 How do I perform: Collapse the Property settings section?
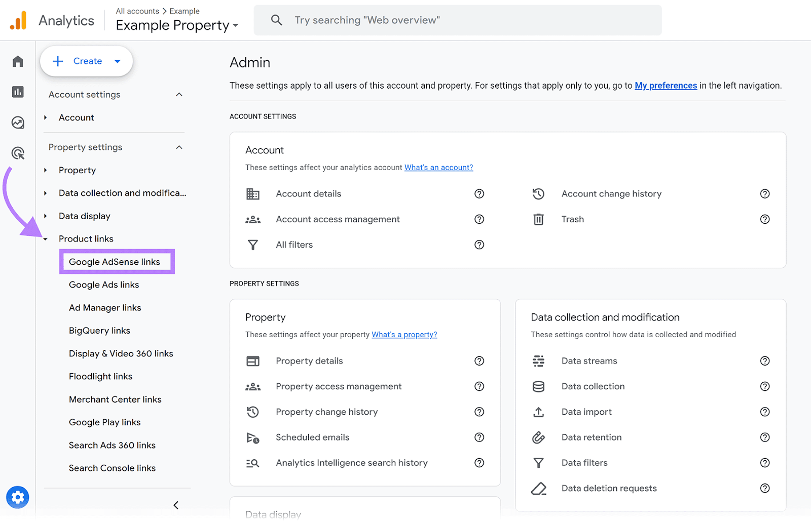pyautogui.click(x=179, y=147)
